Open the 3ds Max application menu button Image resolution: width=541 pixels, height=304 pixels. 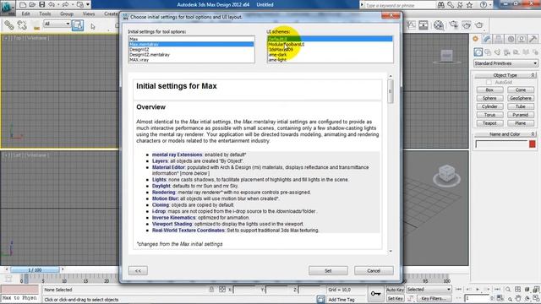7,7
